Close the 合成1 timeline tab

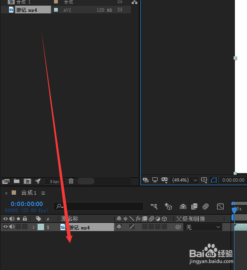tap(6, 193)
